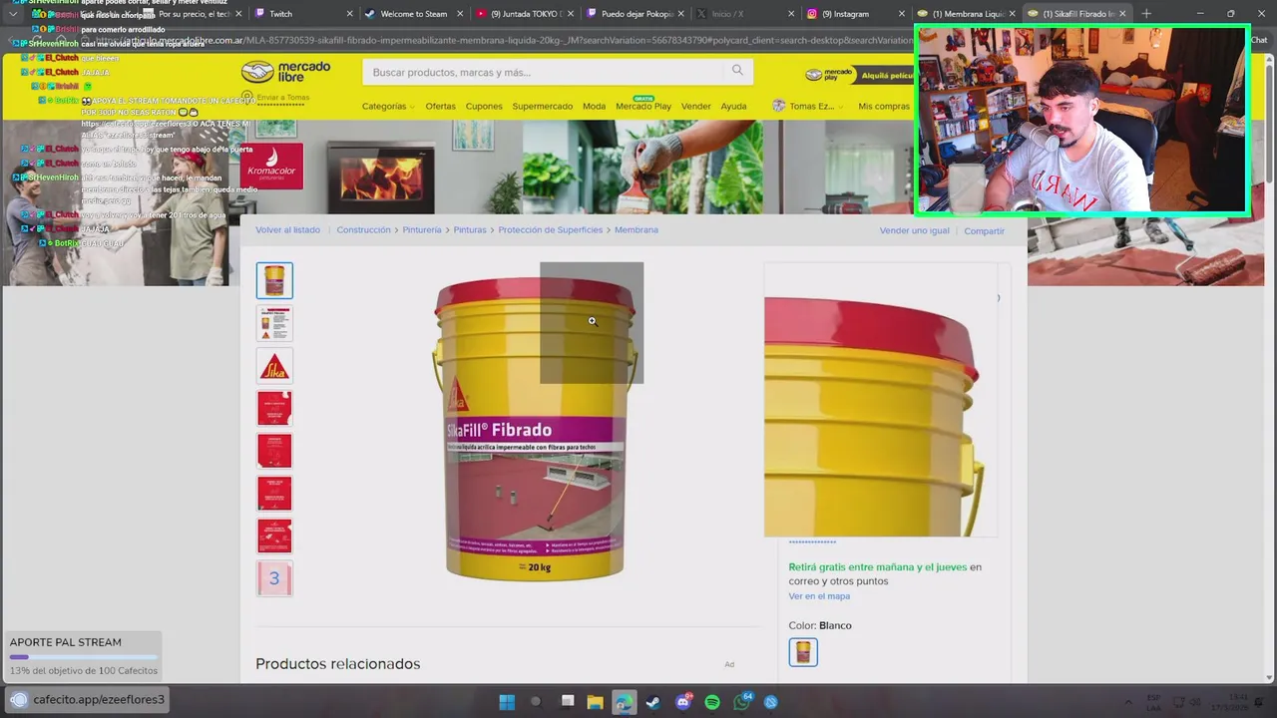Image resolution: width=1277 pixels, height=718 pixels.
Task: Open the gallery thumbnail just below the Sika logo
Action: (x=274, y=408)
